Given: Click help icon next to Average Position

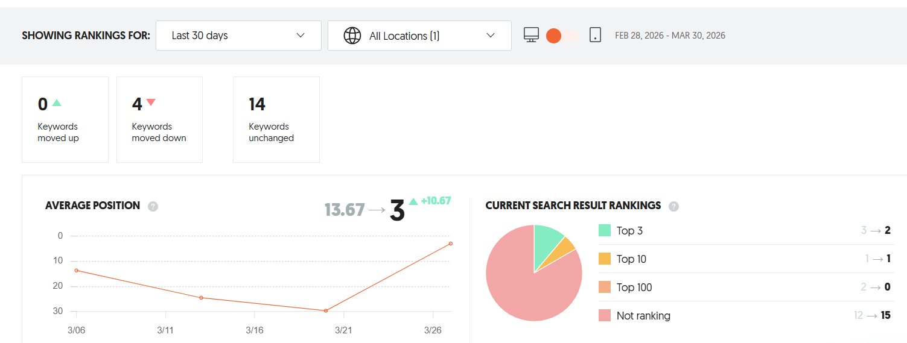Looking at the screenshot, I should [x=153, y=206].
